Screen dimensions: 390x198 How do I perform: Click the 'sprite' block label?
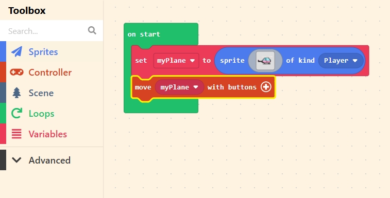pos(232,61)
